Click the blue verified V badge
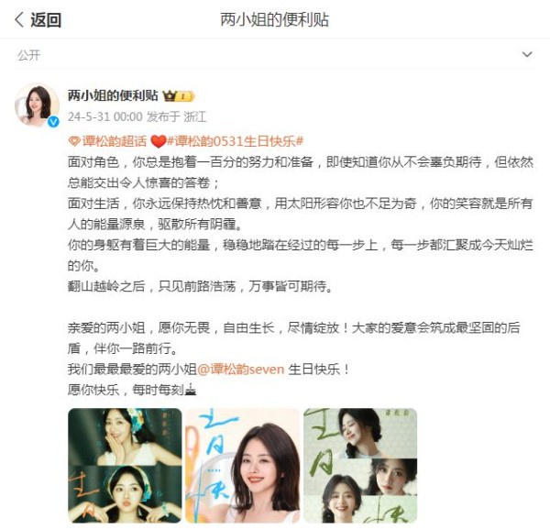 53,121
